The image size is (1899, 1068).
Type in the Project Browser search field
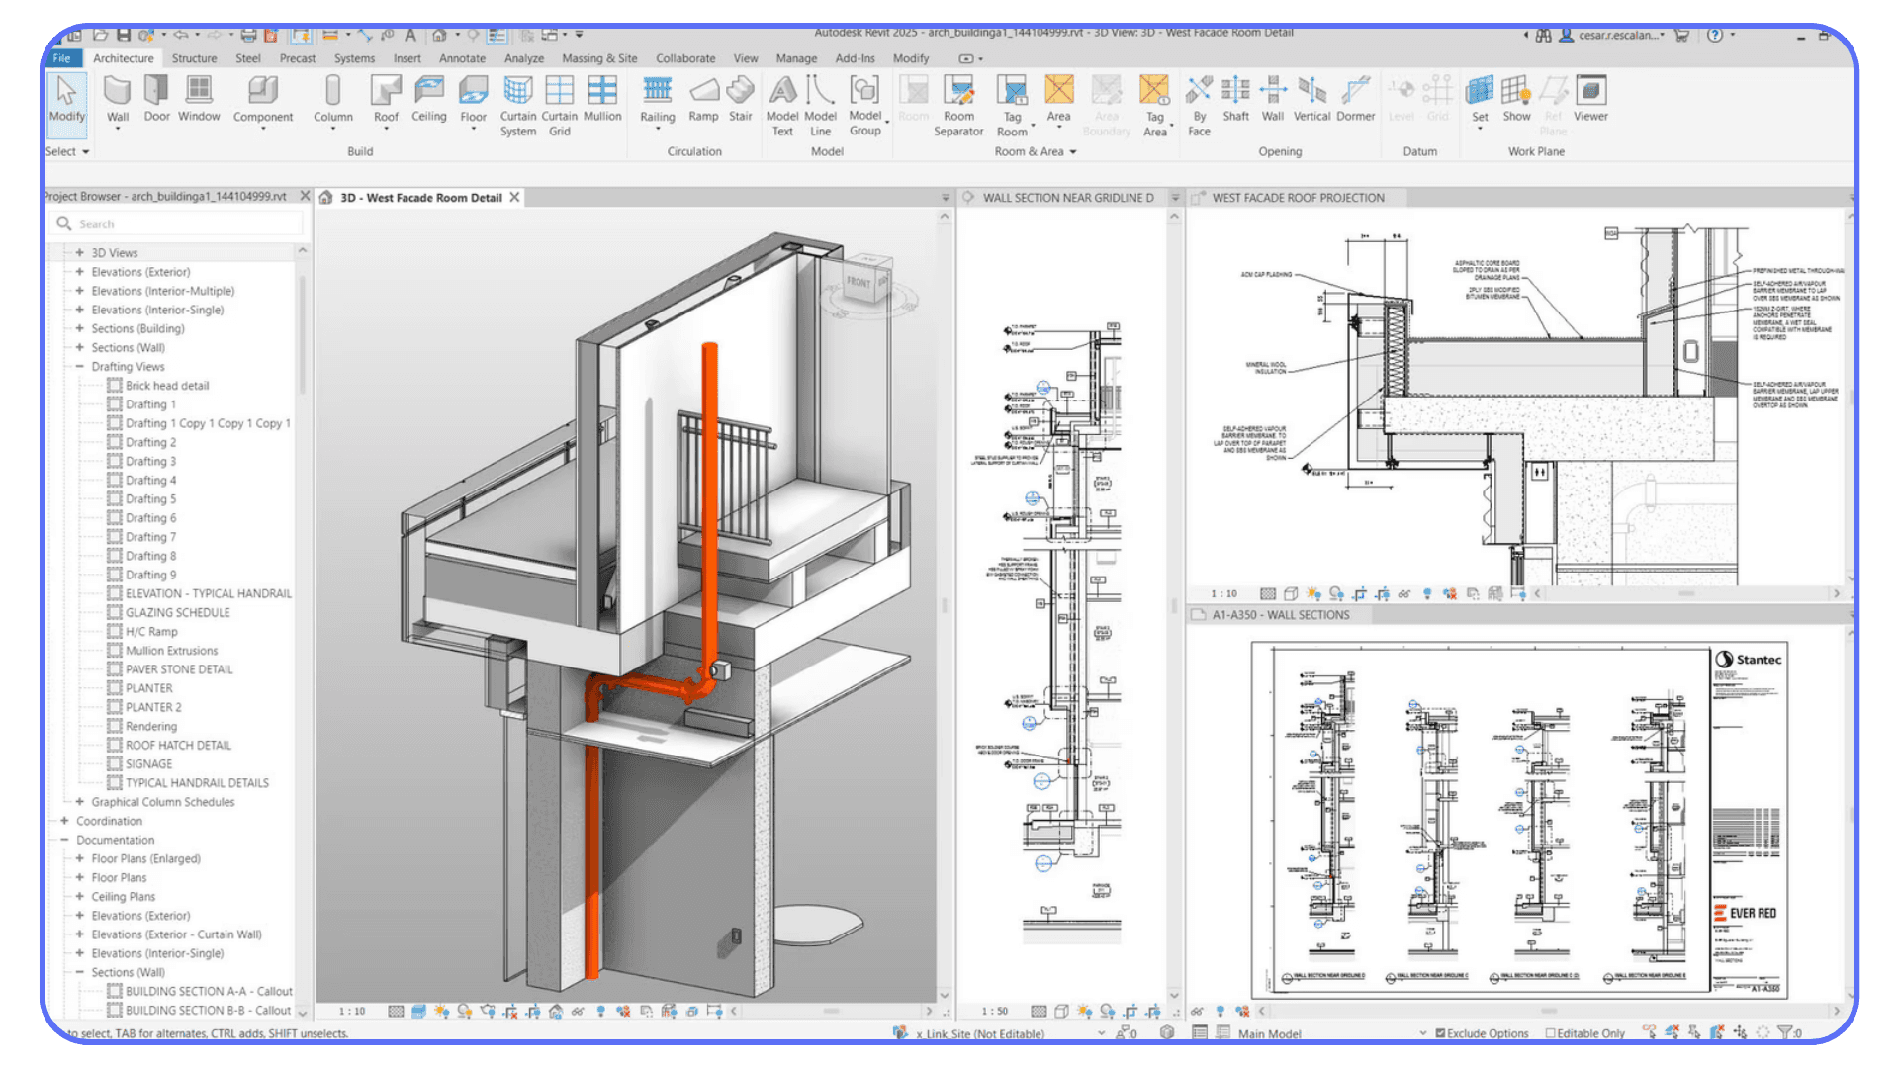[178, 223]
